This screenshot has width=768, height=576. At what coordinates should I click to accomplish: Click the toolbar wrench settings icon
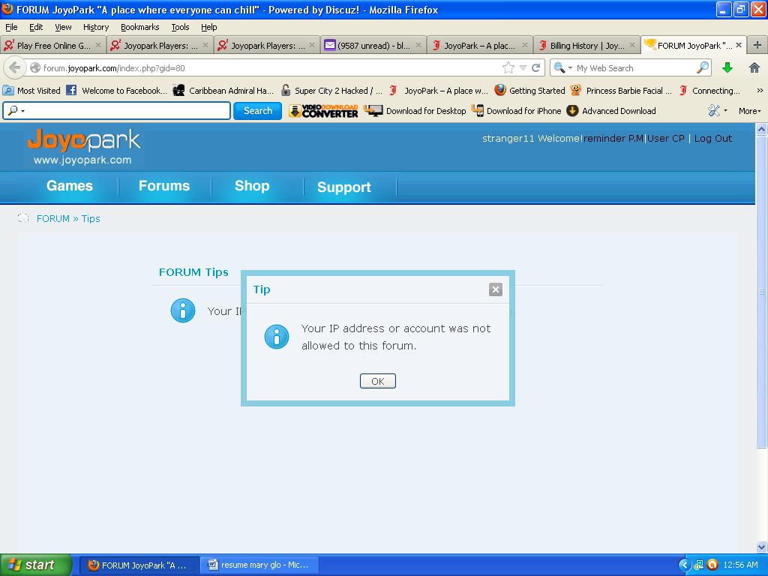pyautogui.click(x=714, y=111)
